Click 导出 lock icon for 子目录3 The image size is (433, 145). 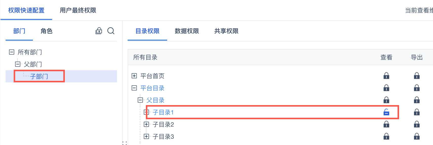(417, 136)
